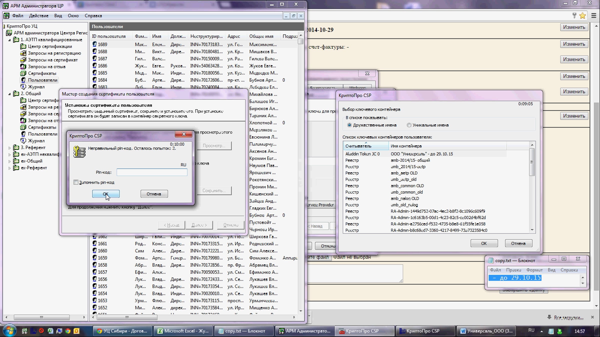Open the Правка menu in Notepad
This screenshot has width=600, height=337.
pyautogui.click(x=514, y=270)
